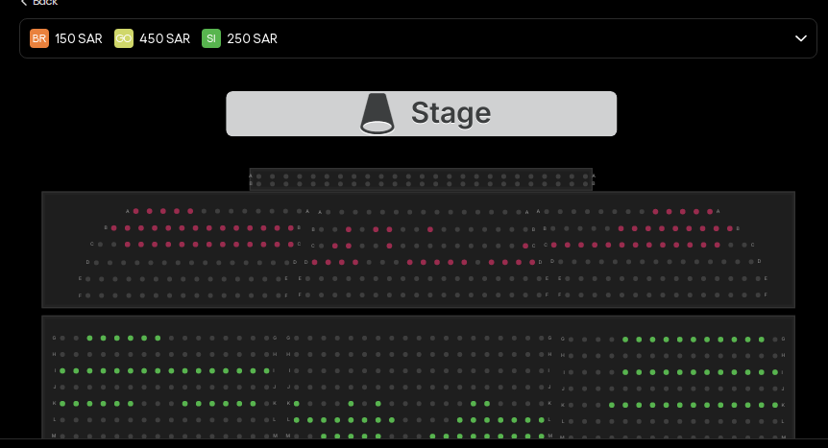The width and height of the screenshot is (828, 448).
Task: Select the 250 SAR price label
Action: click(x=252, y=38)
